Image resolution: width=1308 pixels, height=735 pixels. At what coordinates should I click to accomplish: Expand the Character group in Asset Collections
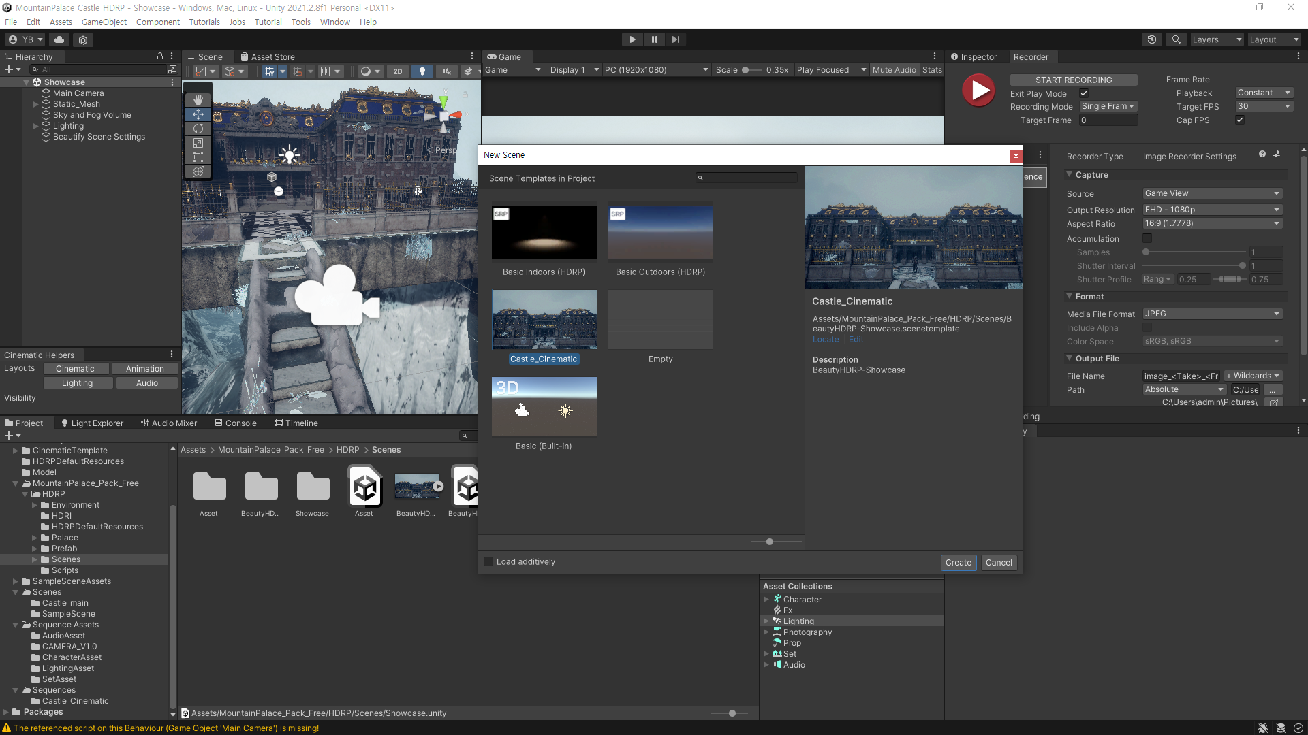pyautogui.click(x=767, y=599)
